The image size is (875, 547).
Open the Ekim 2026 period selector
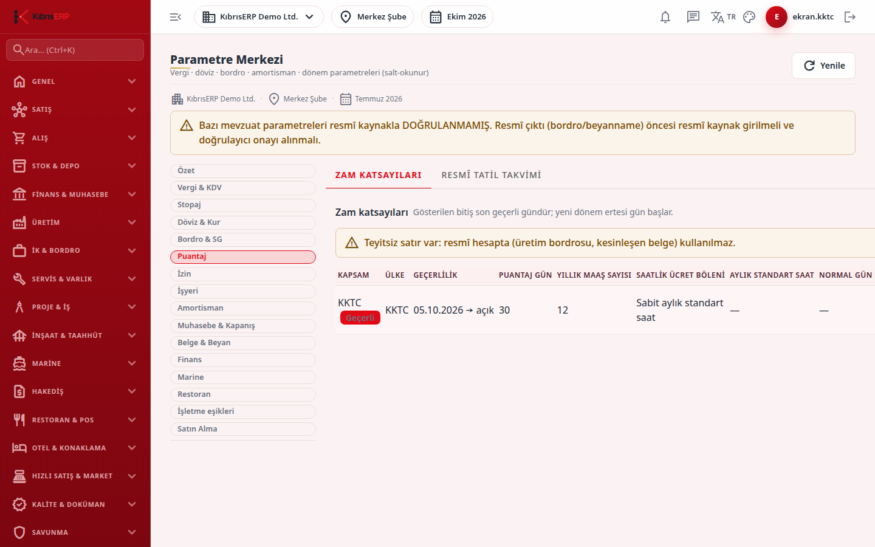click(x=457, y=17)
